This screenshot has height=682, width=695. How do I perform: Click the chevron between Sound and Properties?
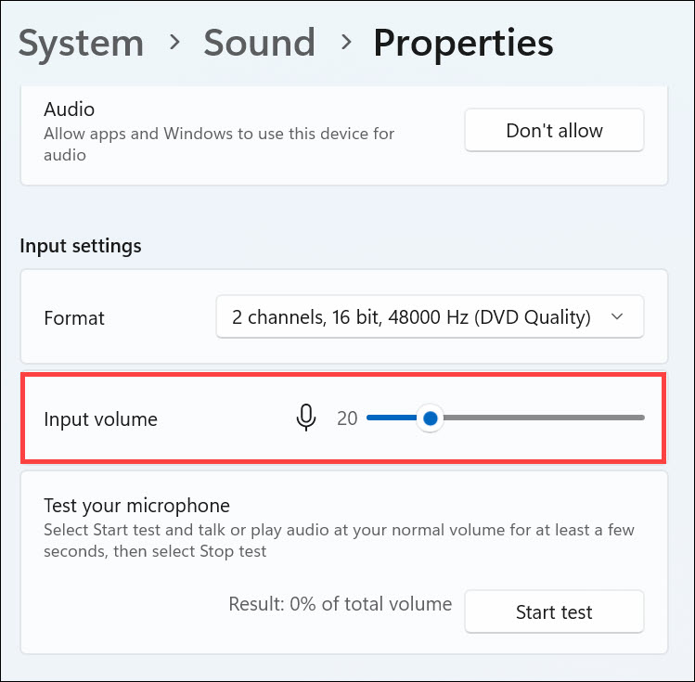345,43
